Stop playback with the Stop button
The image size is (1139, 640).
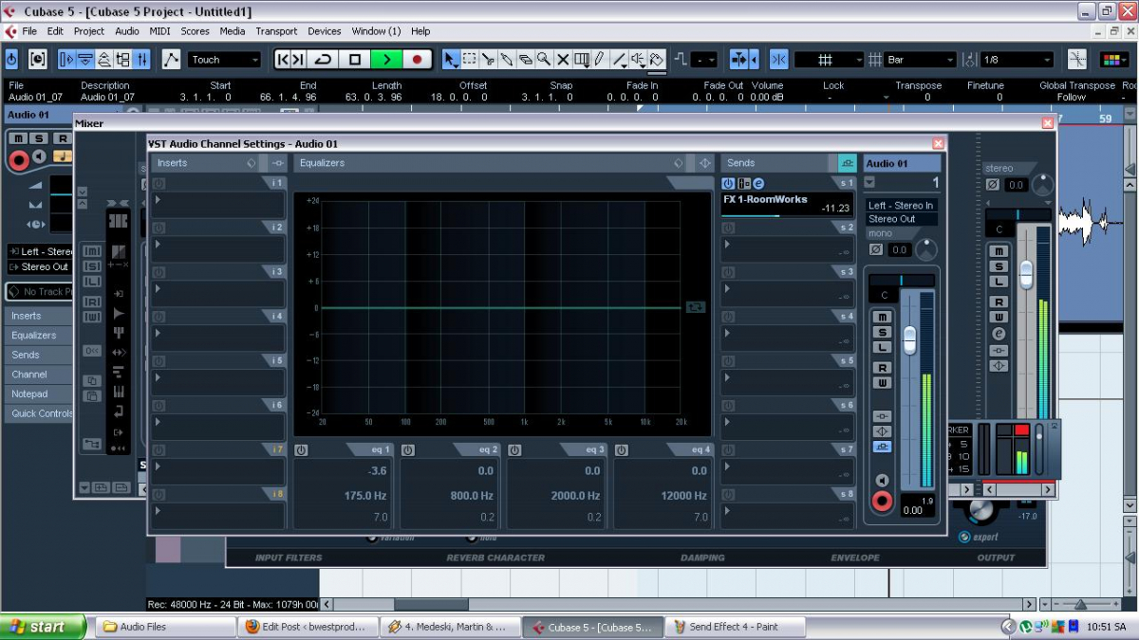point(355,60)
